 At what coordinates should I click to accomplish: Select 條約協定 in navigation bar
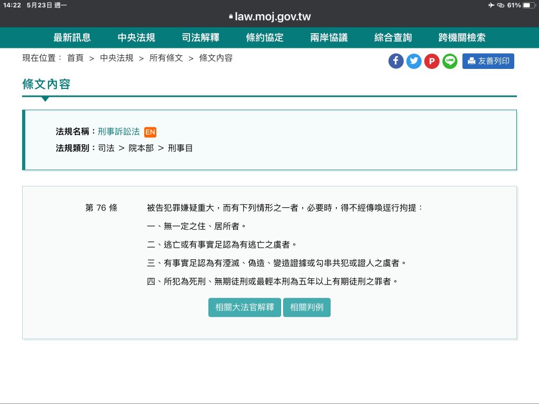(265, 37)
